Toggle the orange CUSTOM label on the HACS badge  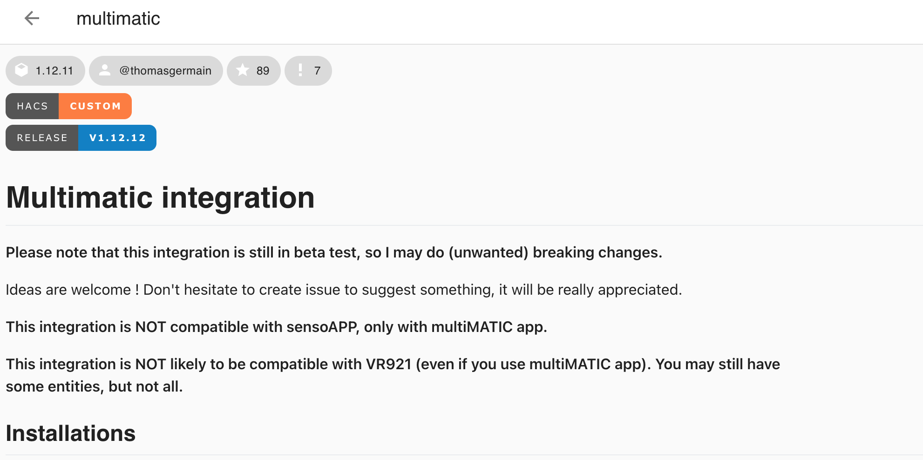(x=95, y=106)
